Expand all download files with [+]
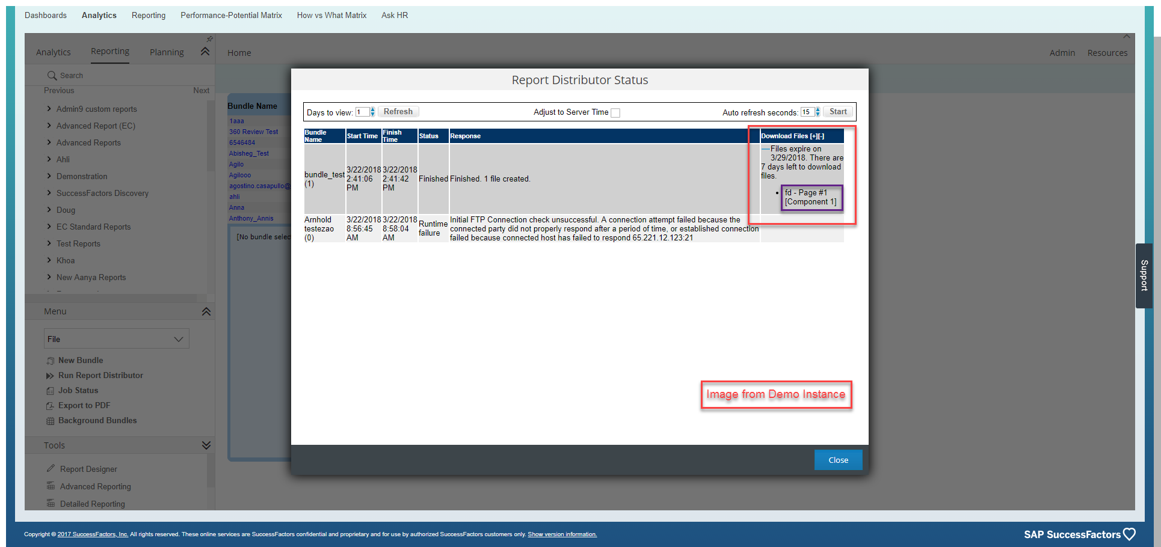1161x547 pixels. [x=813, y=136]
